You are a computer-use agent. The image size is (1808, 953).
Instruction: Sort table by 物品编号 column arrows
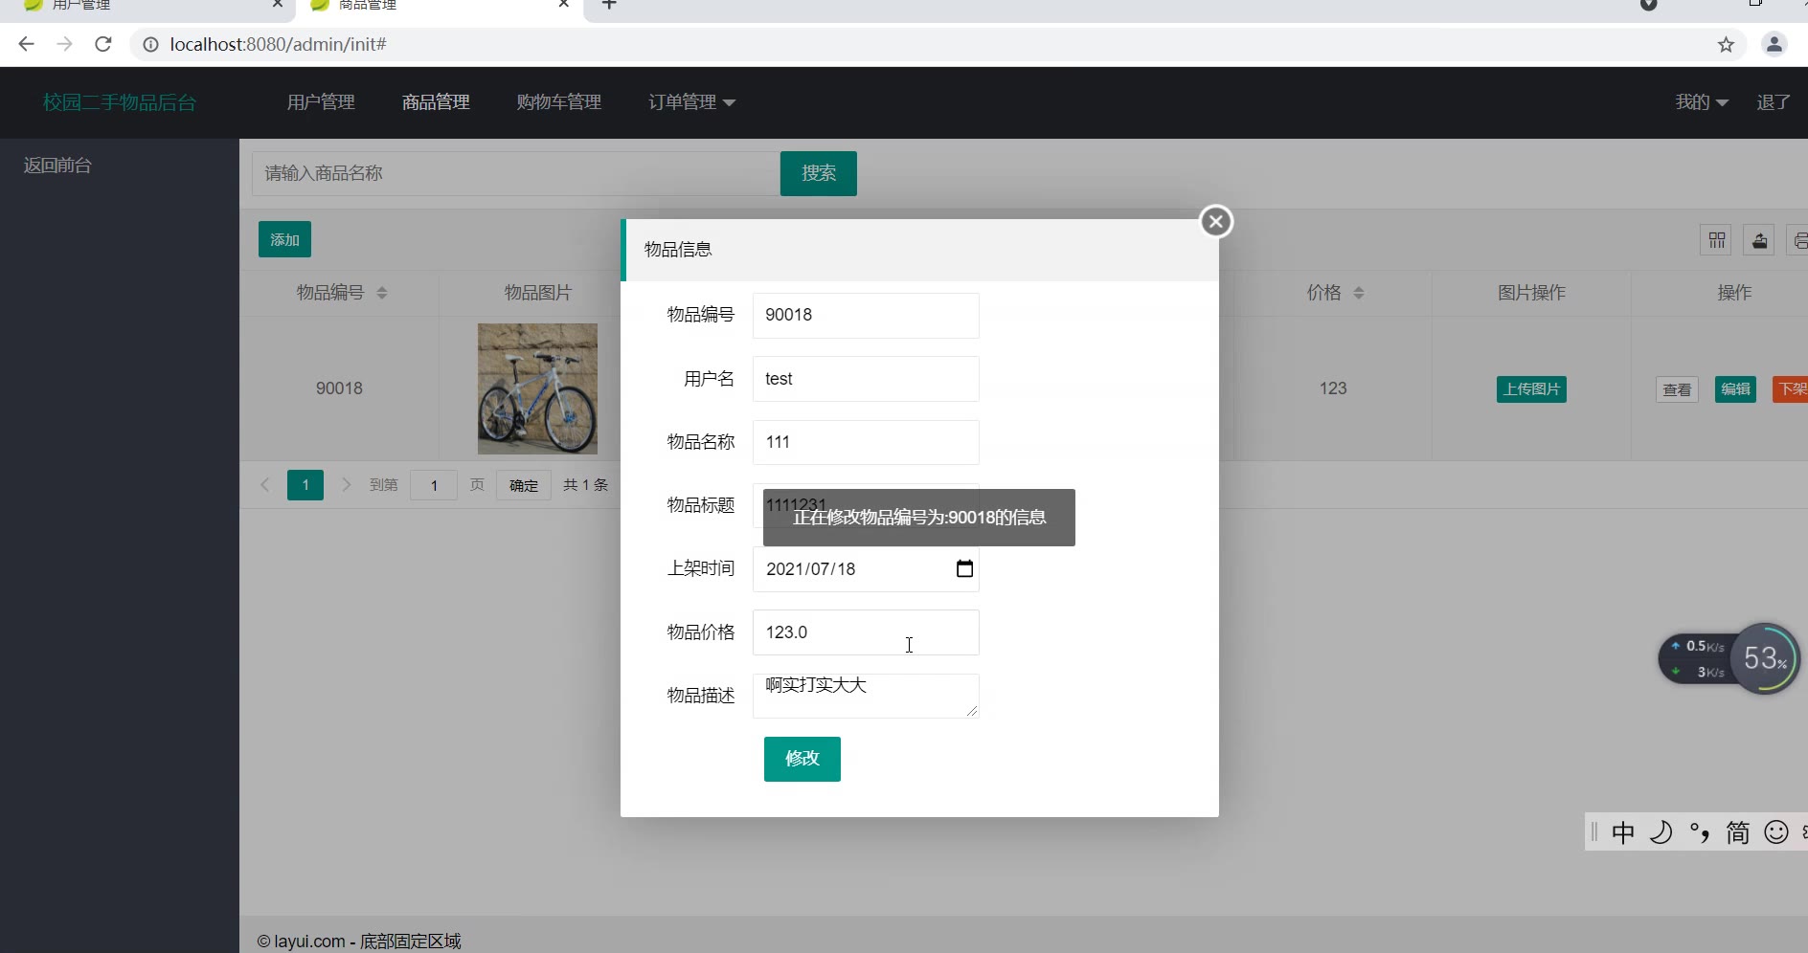coord(382,293)
